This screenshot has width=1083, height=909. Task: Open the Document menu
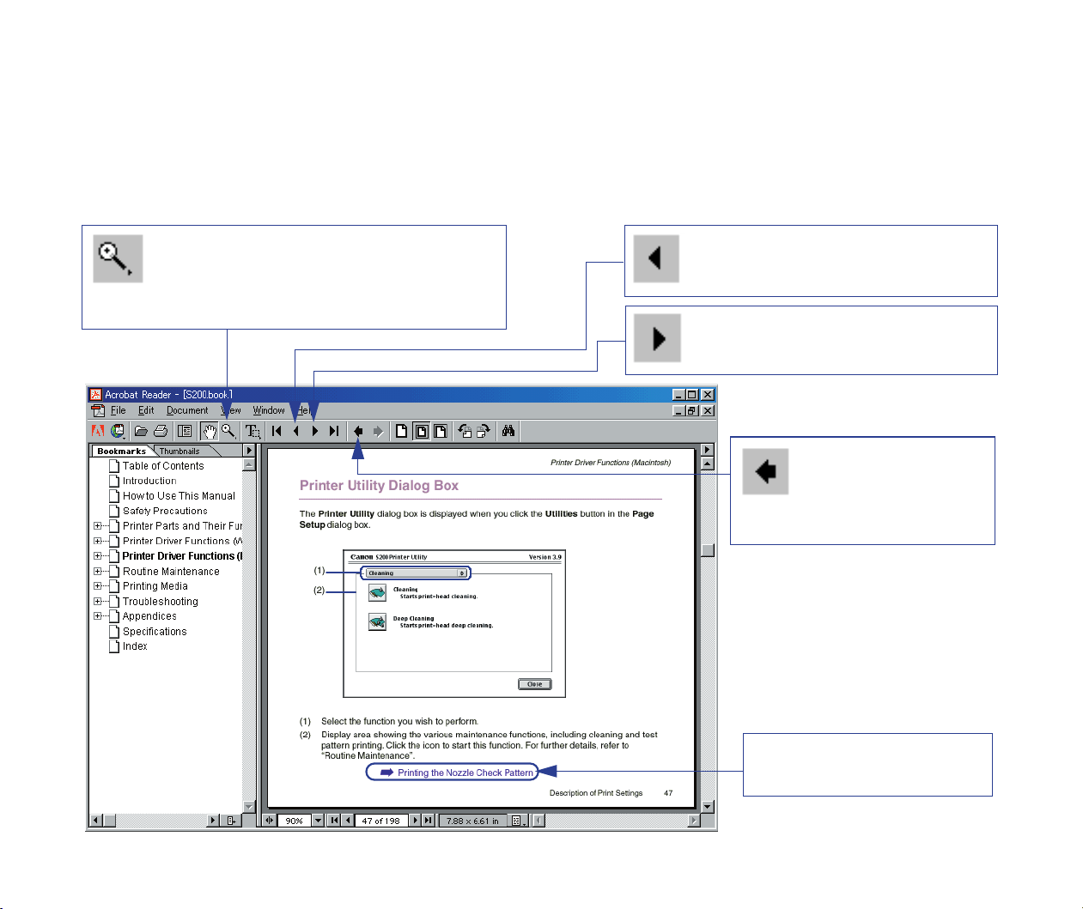pos(187,410)
